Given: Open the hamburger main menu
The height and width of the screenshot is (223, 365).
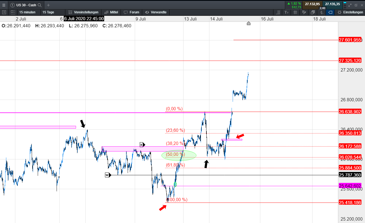Looking at the screenshot, I should tap(4, 5).
